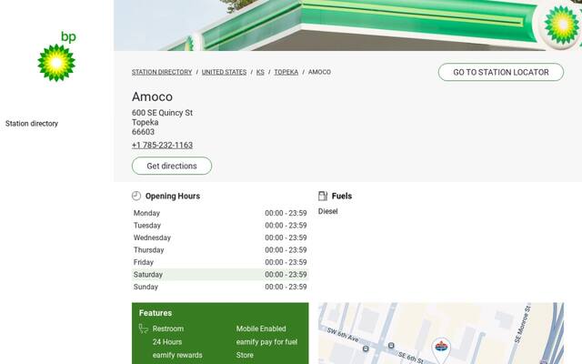
Task: Click the station canopy banner image
Action: (347, 25)
